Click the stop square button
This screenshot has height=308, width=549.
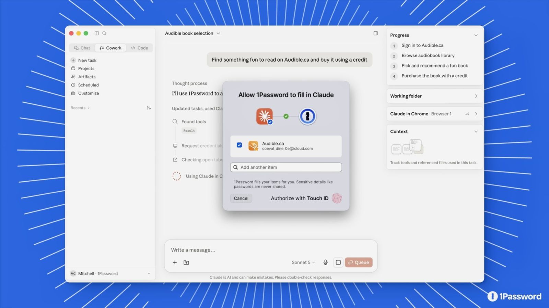click(338, 262)
